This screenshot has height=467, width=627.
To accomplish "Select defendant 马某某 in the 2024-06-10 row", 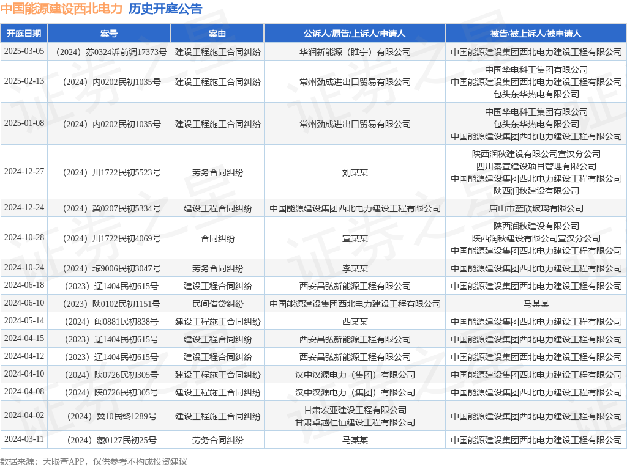I will pyautogui.click(x=536, y=304).
